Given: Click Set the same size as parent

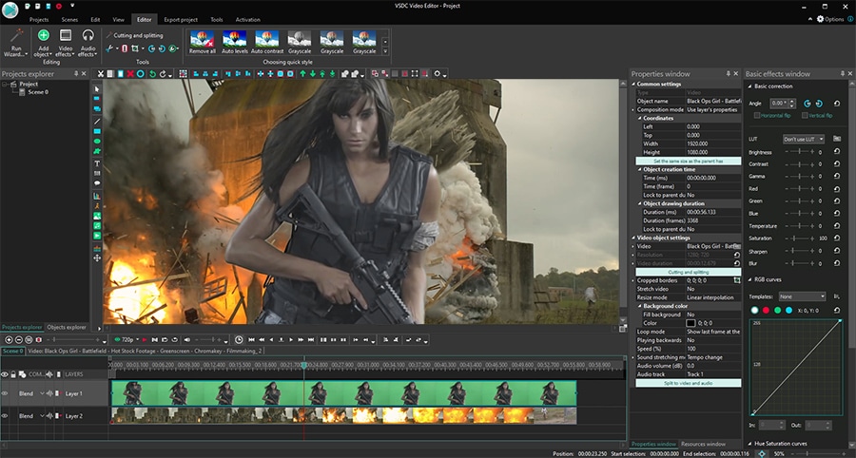Looking at the screenshot, I should [x=687, y=161].
